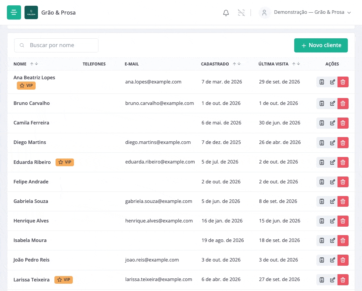This screenshot has height=291, width=362.
Task: Edit Larissa Teixeira with the pencil icon
Action: point(332,280)
